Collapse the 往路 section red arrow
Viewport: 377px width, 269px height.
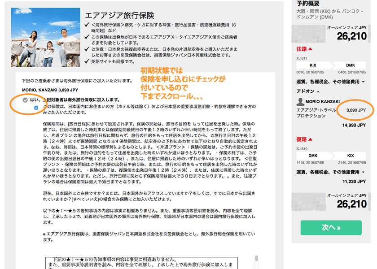310,49
